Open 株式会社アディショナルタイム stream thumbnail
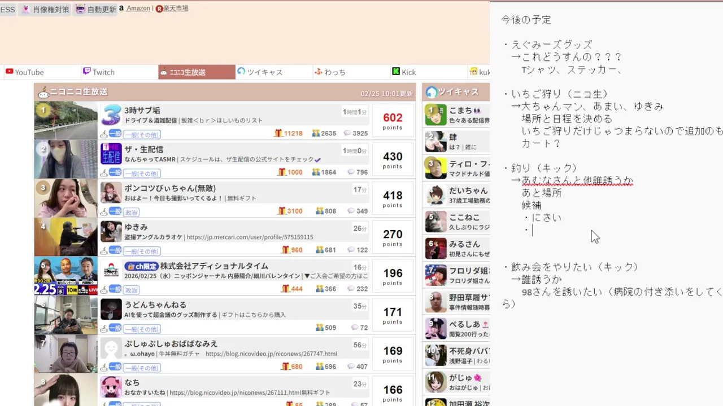 pos(66,276)
